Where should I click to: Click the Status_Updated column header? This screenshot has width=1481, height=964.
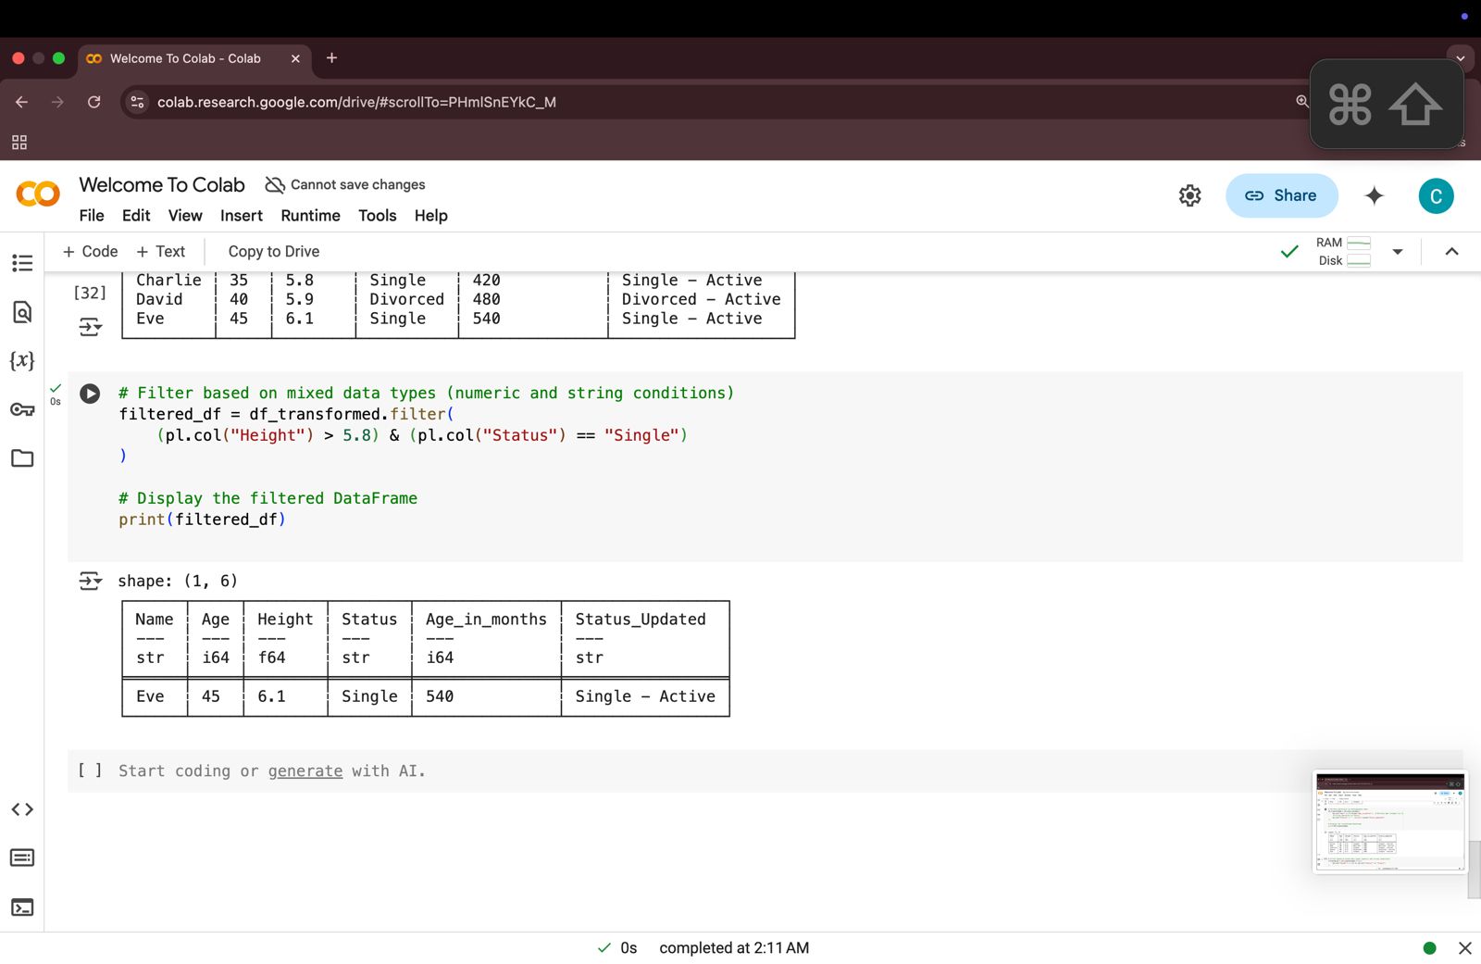(641, 619)
